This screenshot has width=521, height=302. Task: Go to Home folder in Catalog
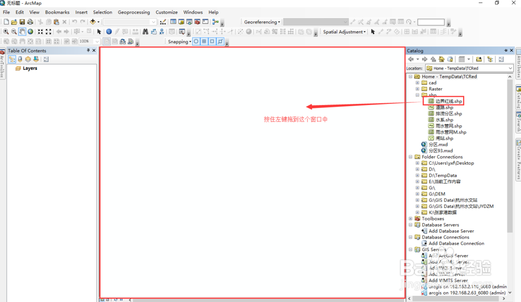tap(442, 59)
